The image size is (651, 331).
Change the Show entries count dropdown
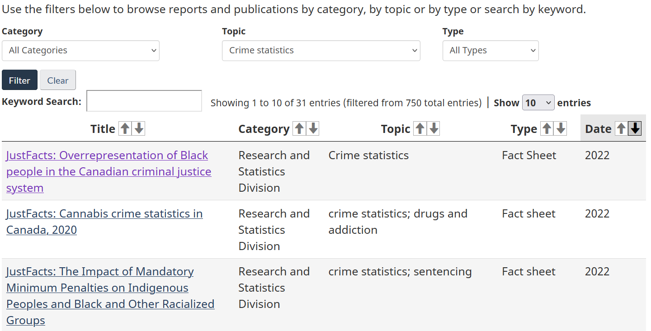tap(538, 103)
